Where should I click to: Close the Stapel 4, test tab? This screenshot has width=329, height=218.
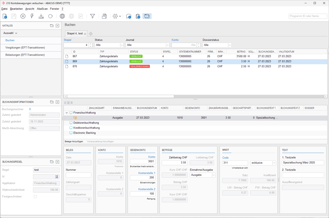[85, 34]
